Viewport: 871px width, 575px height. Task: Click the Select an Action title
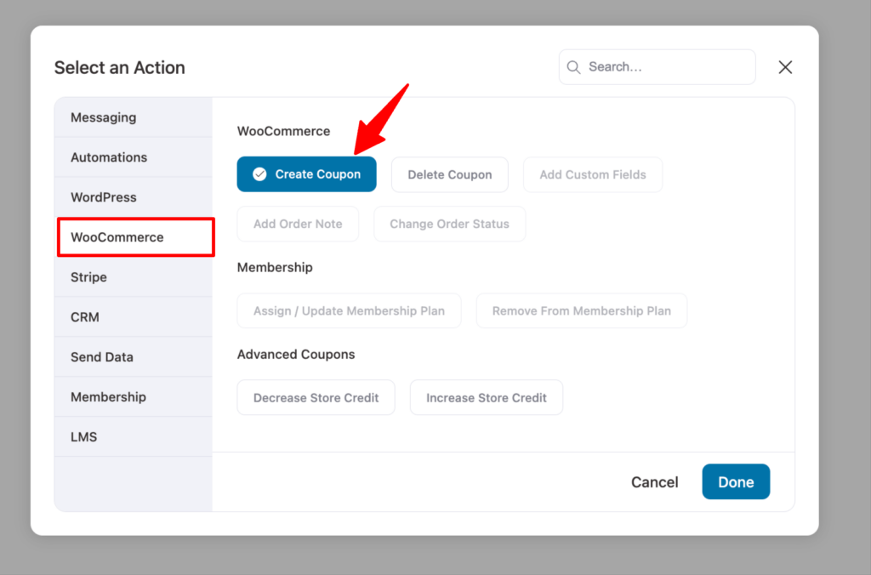point(119,67)
